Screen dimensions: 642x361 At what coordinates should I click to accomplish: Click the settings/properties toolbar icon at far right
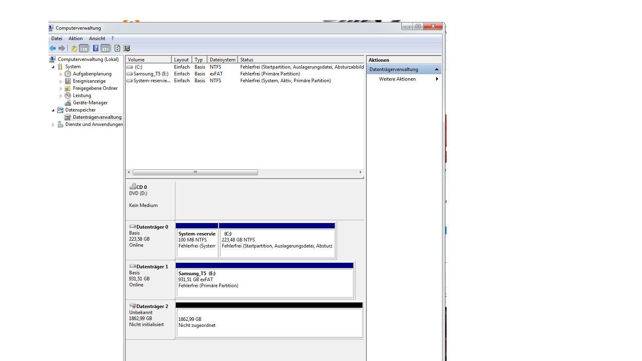point(127,48)
